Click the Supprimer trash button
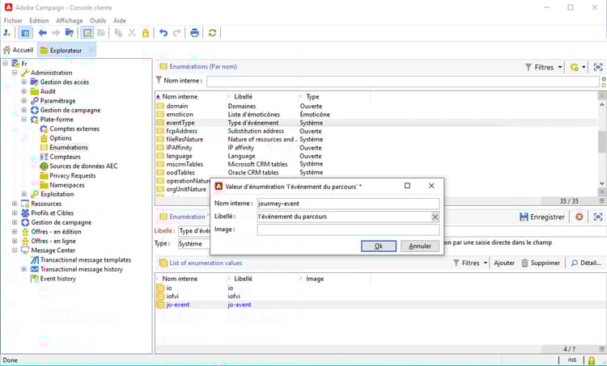The width and height of the screenshot is (607, 366). click(x=541, y=263)
